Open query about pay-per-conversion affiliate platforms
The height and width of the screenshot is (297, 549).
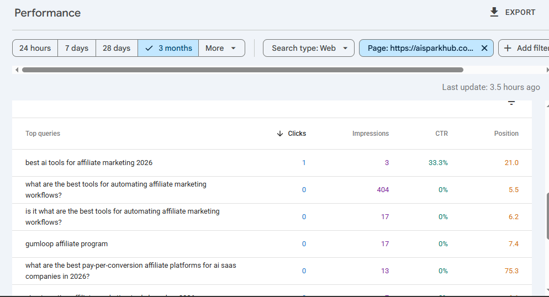(x=130, y=271)
